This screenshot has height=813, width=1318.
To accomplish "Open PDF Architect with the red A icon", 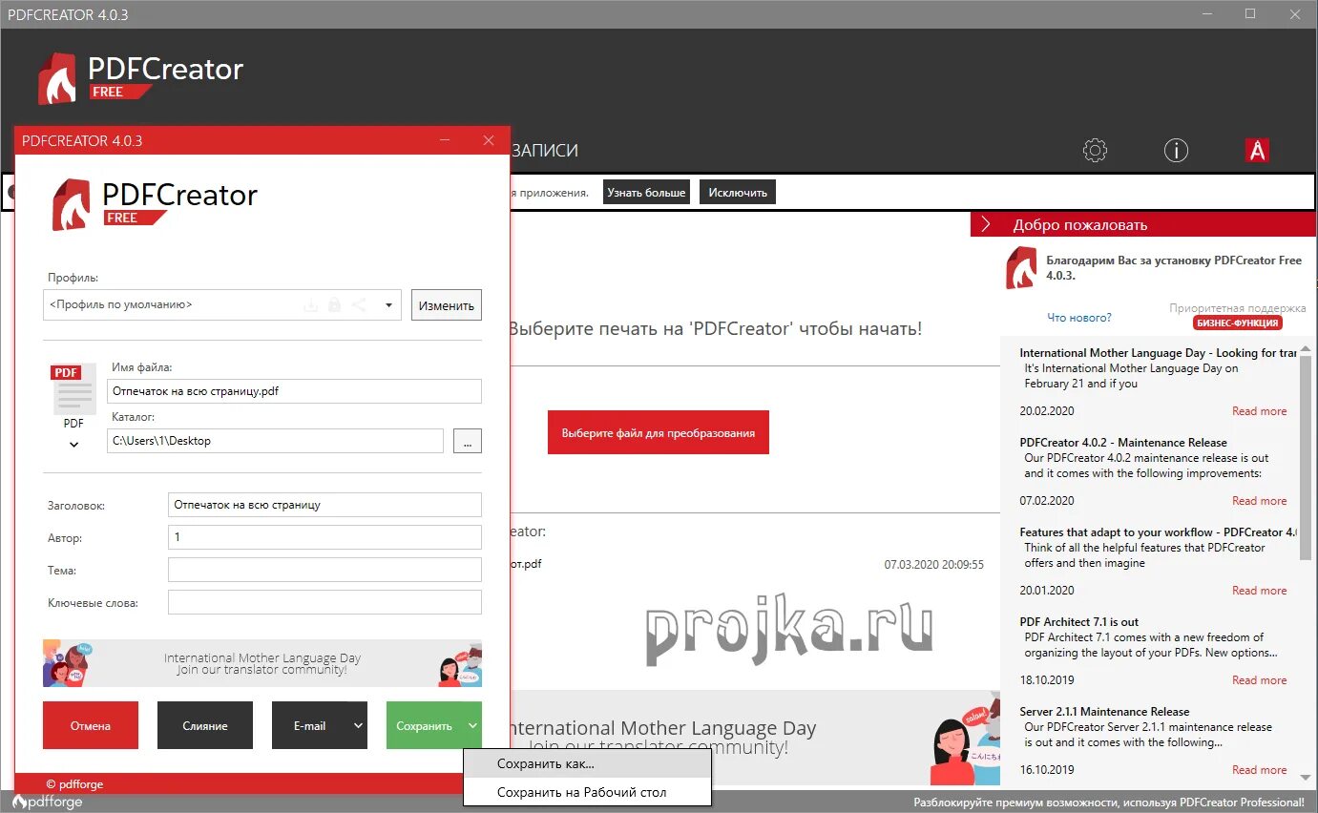I will click(1257, 150).
